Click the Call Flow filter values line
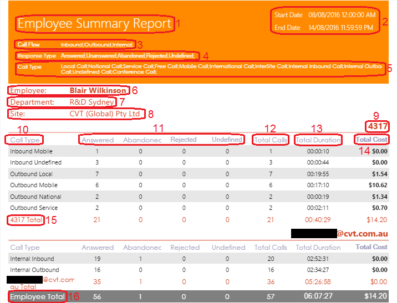Image resolution: width=397 pixels, height=303 pixels. pos(97,45)
